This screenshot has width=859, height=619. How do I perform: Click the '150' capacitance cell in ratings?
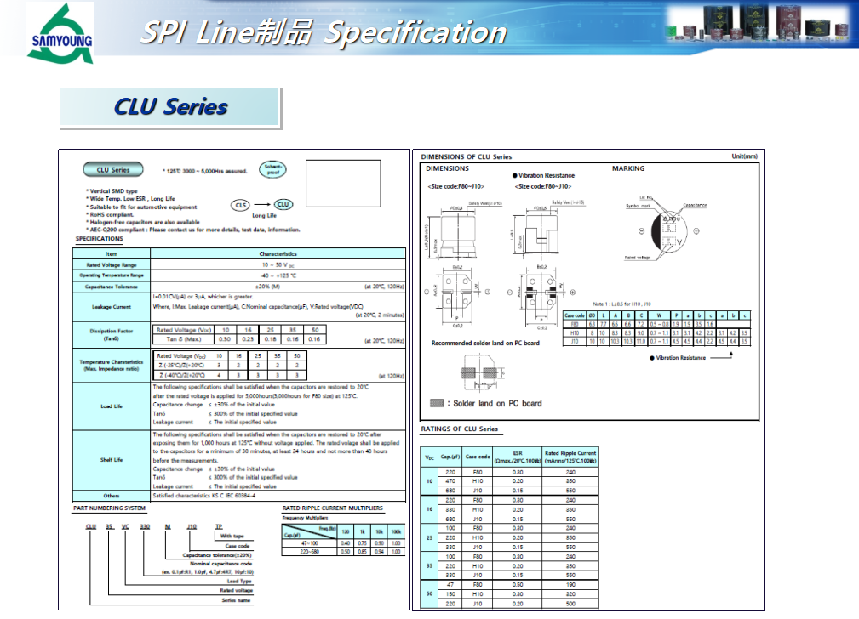point(450,593)
